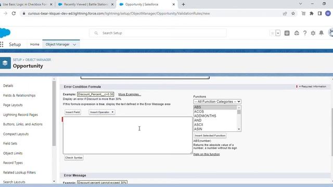The height and width of the screenshot is (187, 333).
Task: Open Related Lookup Filters in the sidebar
Action: pos(19,172)
